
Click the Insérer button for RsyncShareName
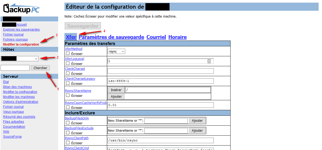click(x=116, y=90)
